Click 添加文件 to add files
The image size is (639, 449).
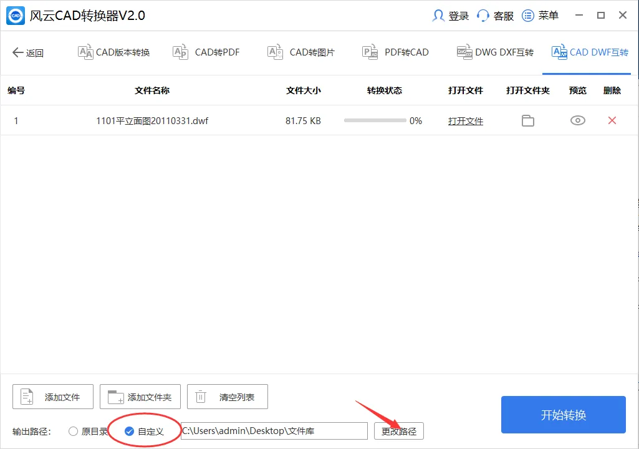[x=52, y=396]
